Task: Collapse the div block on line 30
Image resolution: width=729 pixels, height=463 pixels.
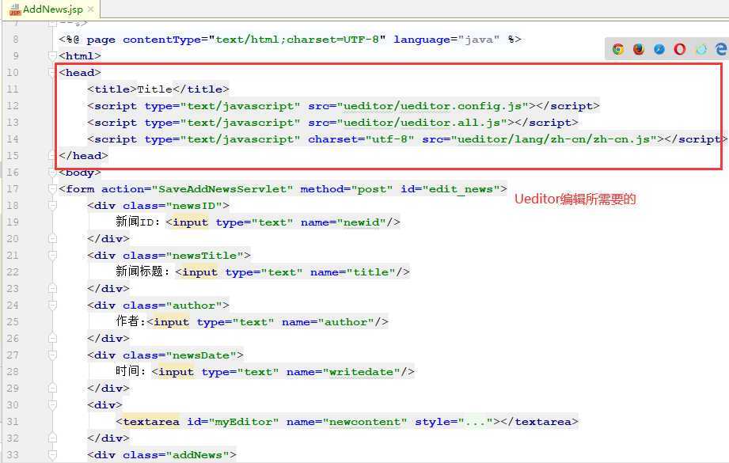Action: click(52, 405)
